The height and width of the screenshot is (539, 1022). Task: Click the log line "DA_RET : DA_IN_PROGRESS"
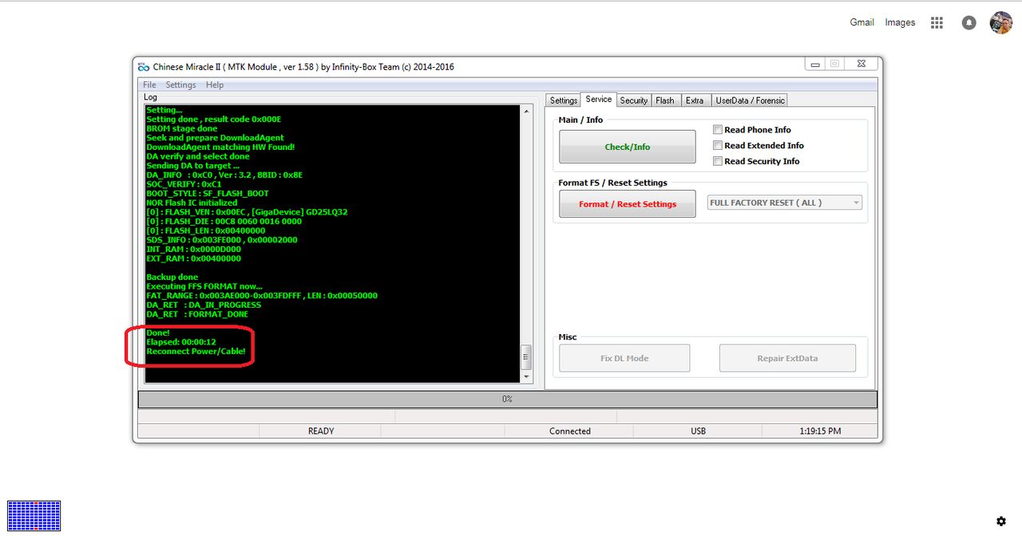point(204,305)
